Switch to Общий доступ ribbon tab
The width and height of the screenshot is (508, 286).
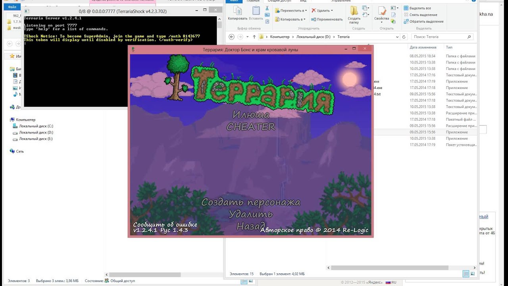(x=279, y=1)
